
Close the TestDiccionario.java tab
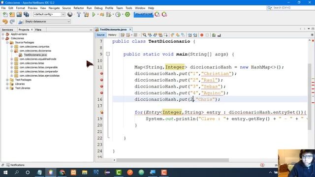(130, 29)
